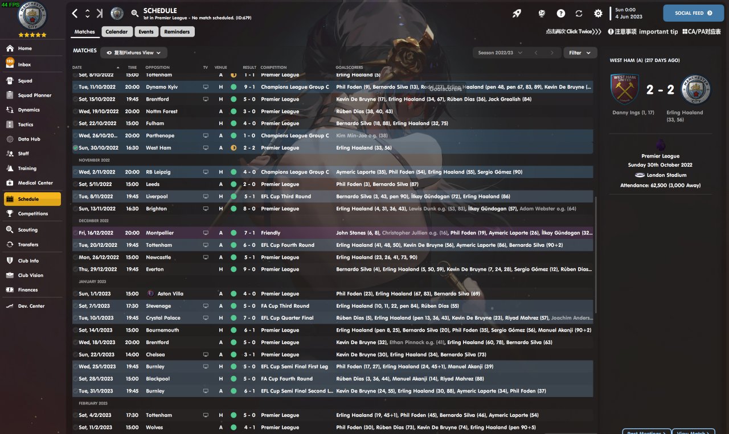Sort by the Opposition column header
The image size is (729, 434).
point(158,68)
